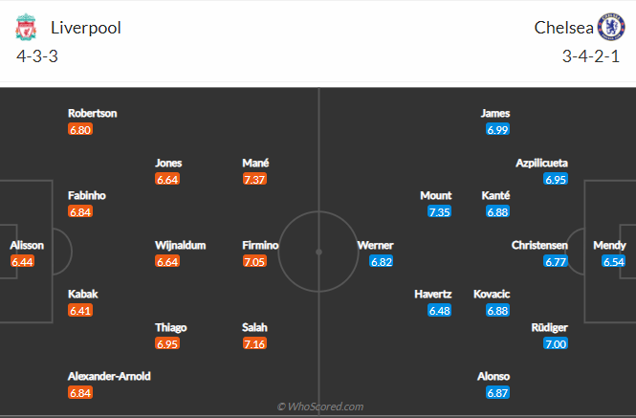Click Kanté's 6.88 rating badge
The height and width of the screenshot is (418, 636).
coord(497,211)
